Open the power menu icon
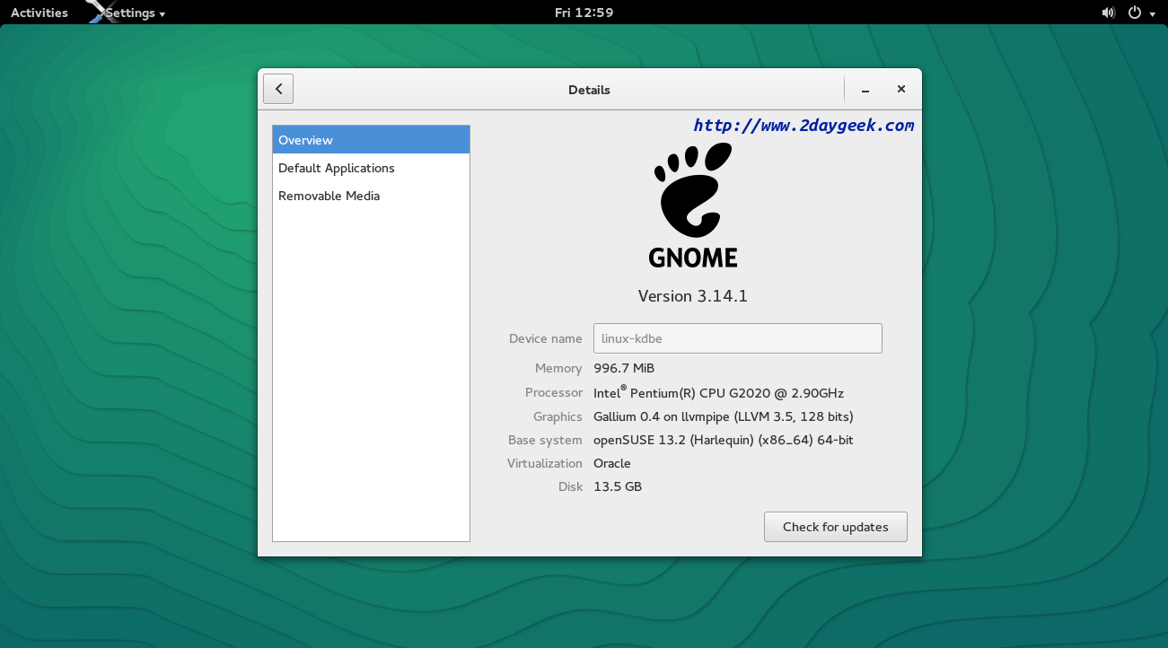 pos(1135,13)
